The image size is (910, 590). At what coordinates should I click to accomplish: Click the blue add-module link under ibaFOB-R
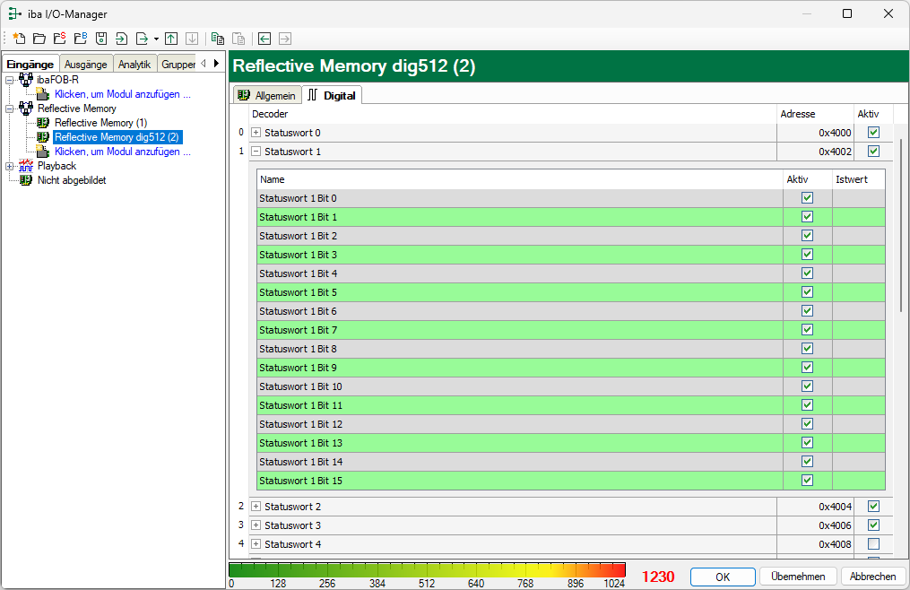pos(122,93)
